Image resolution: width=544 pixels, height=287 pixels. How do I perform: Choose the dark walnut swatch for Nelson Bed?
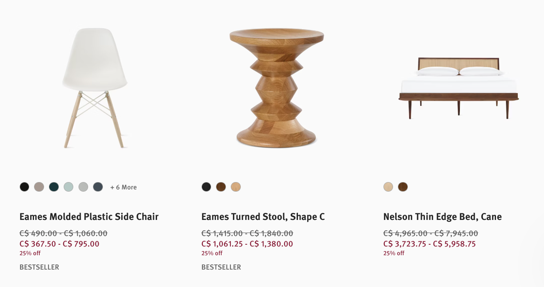pyautogui.click(x=403, y=187)
